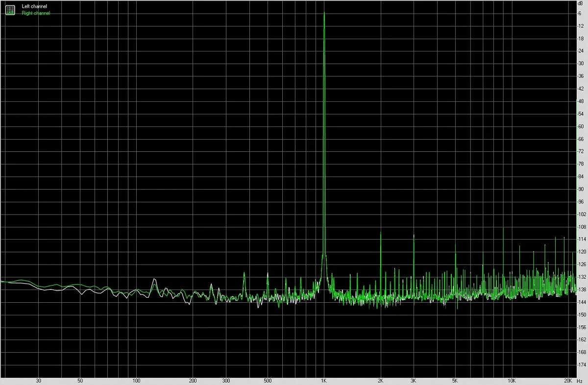This screenshot has width=588, height=385.
Task: Click the '-120' dB scale value
Action: pyautogui.click(x=582, y=252)
